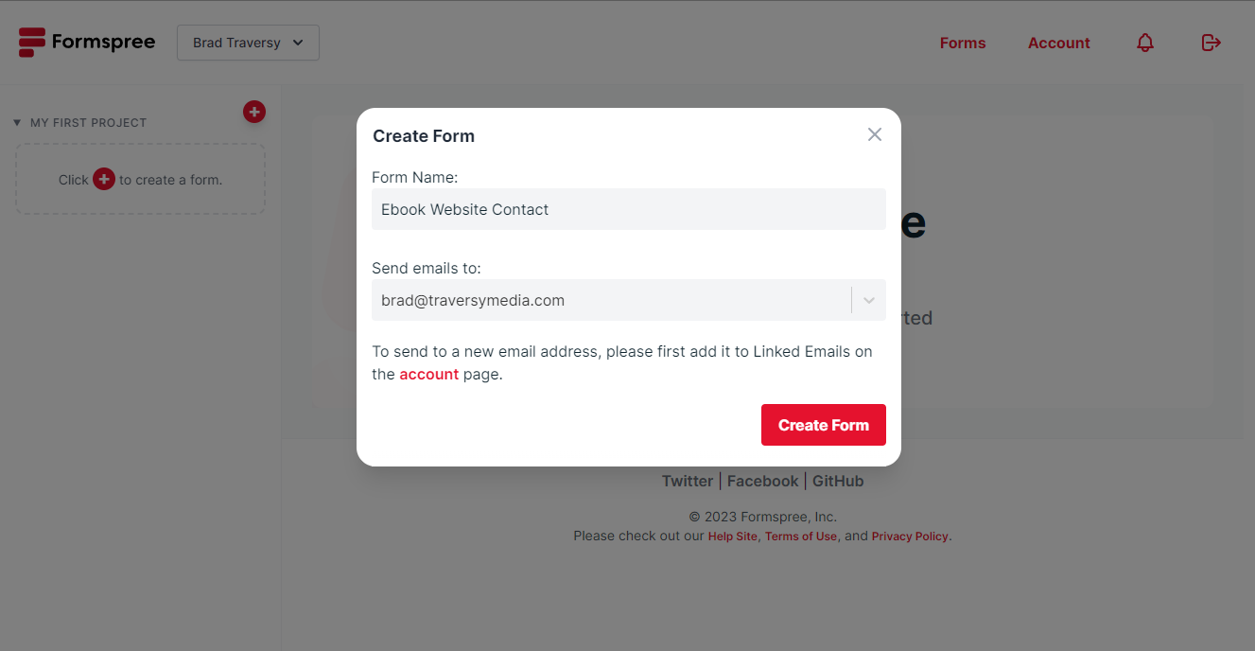Viewport: 1255px width, 651px height.
Task: Collapse MY FIRST PROJECT triangle
Action: point(17,123)
